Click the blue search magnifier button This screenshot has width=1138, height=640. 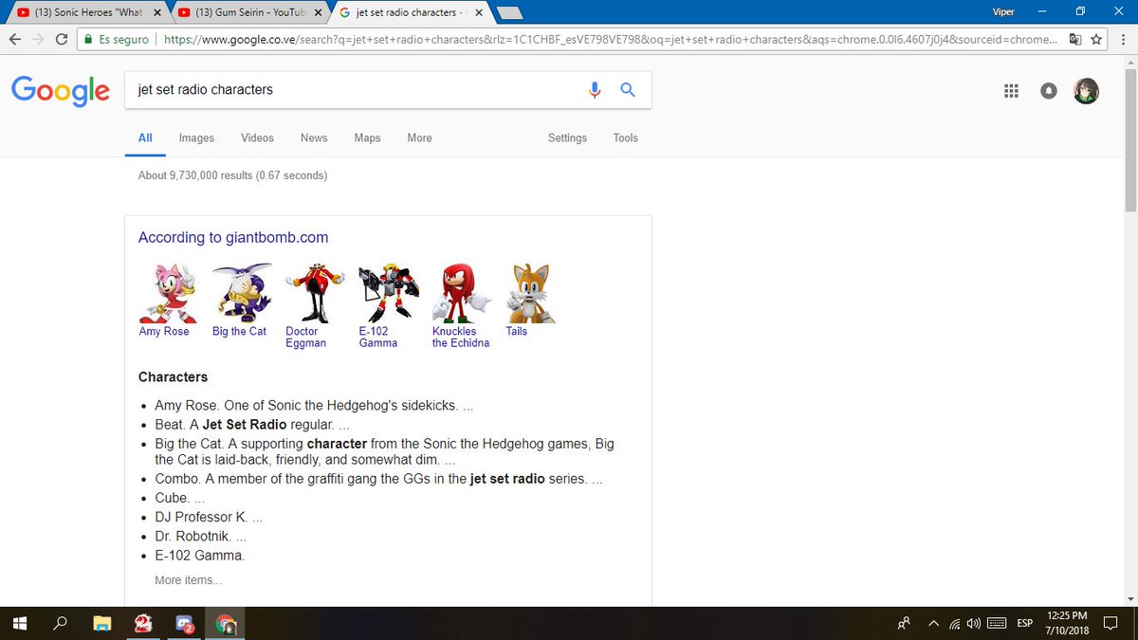coord(627,90)
